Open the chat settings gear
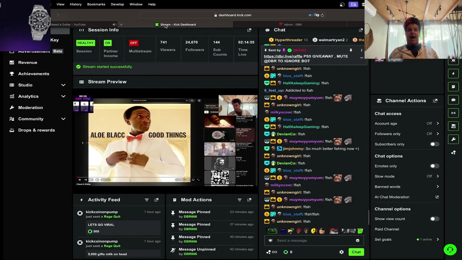This screenshot has width=462, height=260. (341, 252)
